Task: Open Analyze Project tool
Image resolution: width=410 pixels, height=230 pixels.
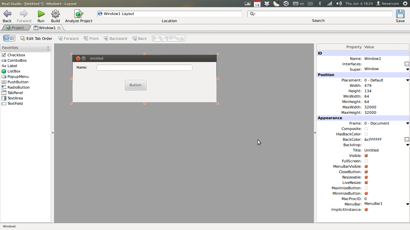Action: 79,14
